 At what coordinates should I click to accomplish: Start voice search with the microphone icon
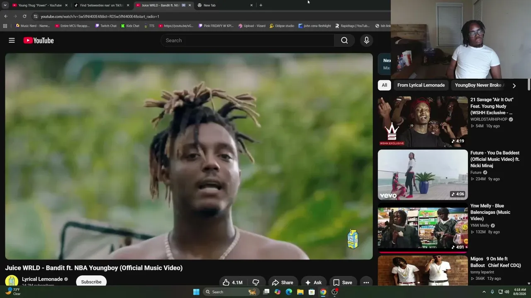click(x=366, y=40)
